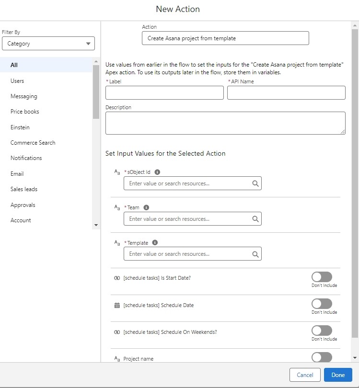Click the info icon next to Template

coord(155,242)
